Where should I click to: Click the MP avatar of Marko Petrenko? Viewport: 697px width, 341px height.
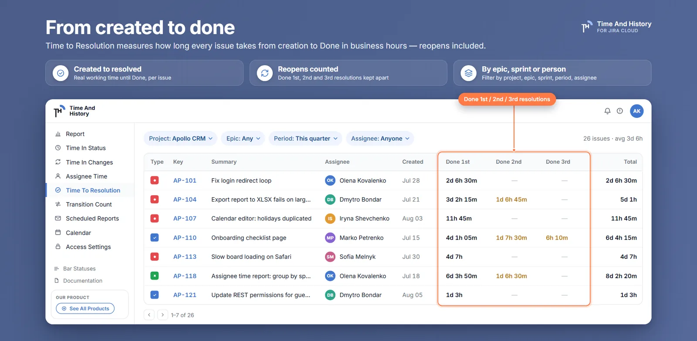[330, 238]
